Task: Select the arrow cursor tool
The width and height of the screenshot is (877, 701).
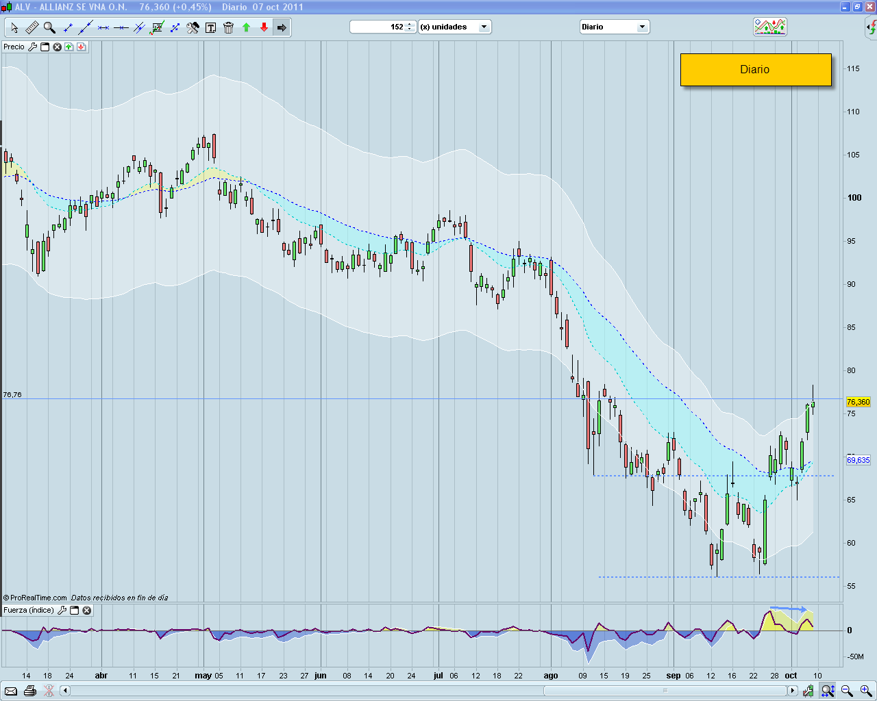Action: (14, 27)
